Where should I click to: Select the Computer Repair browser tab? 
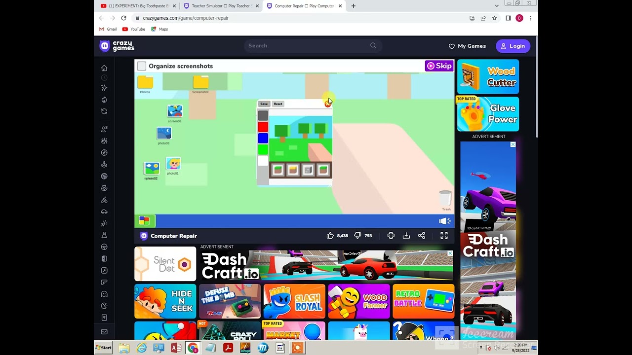(x=304, y=6)
